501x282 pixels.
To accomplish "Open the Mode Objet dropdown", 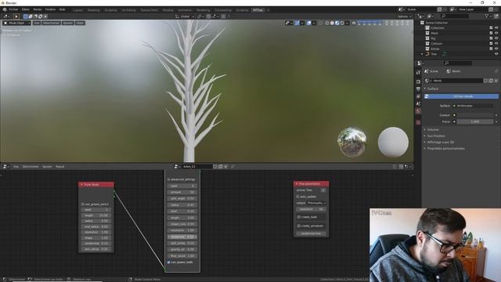I will point(16,23).
